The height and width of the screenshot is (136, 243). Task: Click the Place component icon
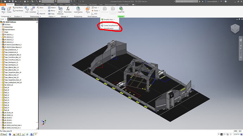pyautogui.click(x=3, y=10)
